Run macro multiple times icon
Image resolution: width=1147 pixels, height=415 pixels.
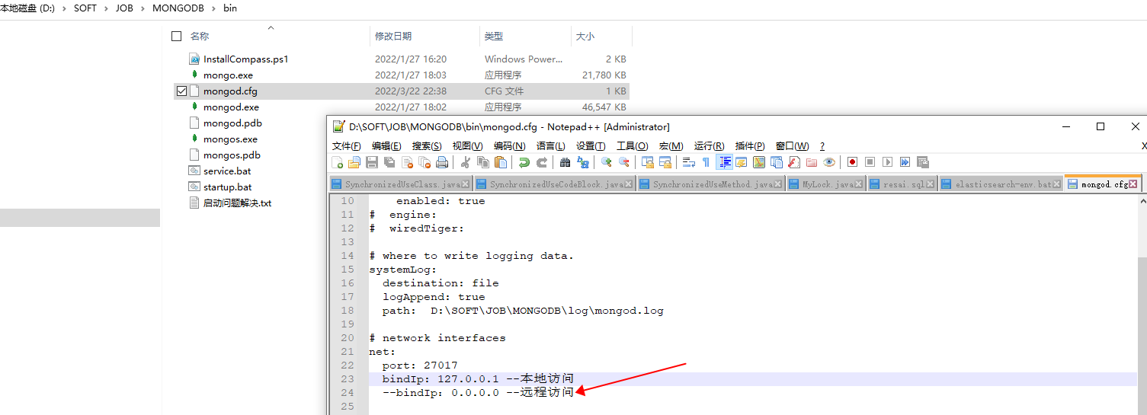click(x=905, y=162)
